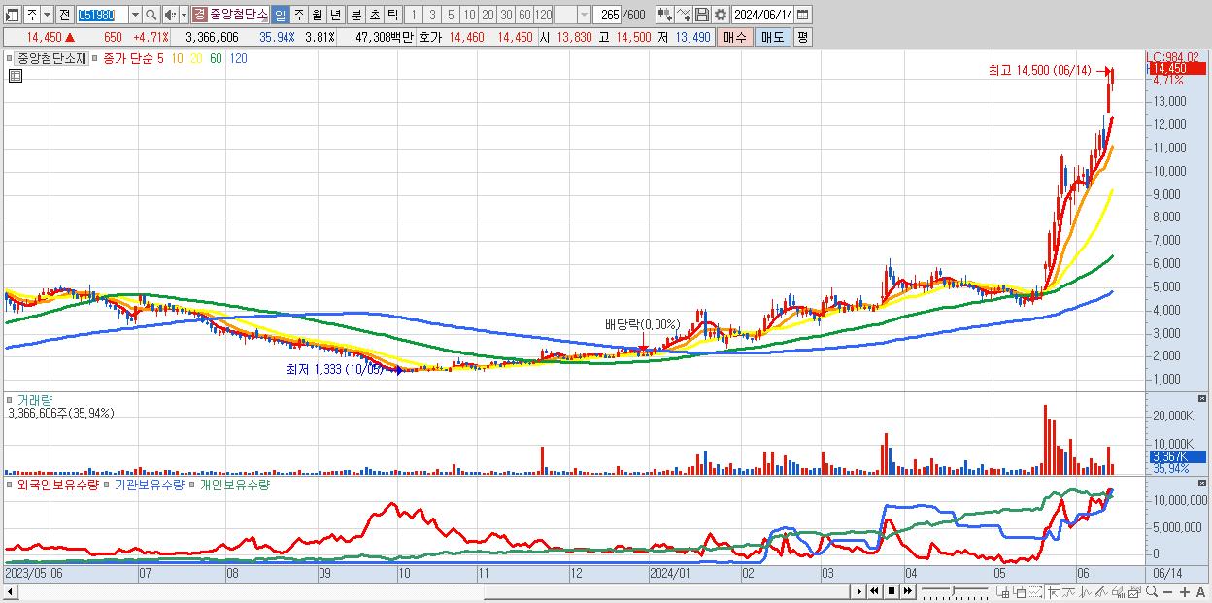The width and height of the screenshot is (1212, 603).
Task: Select interval 1
Action: click(x=414, y=15)
